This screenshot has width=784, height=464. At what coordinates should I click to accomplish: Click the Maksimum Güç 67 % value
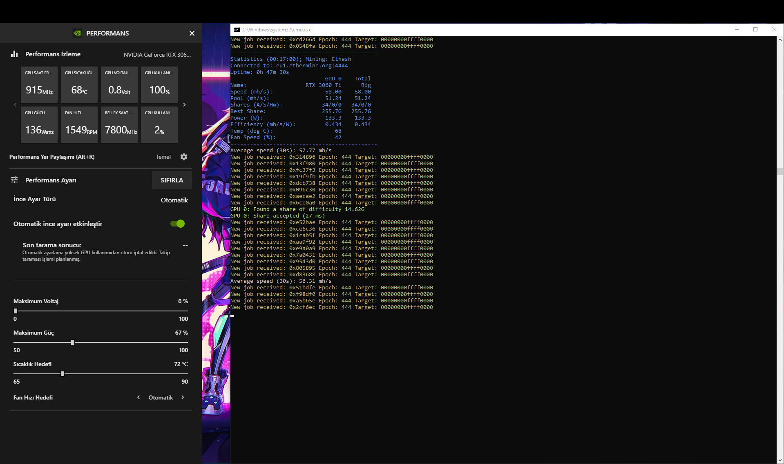click(x=181, y=333)
